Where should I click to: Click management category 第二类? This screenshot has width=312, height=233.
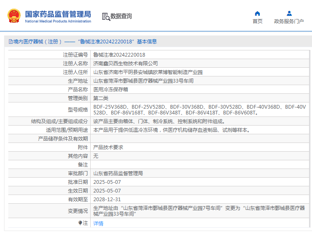[x=101, y=98]
